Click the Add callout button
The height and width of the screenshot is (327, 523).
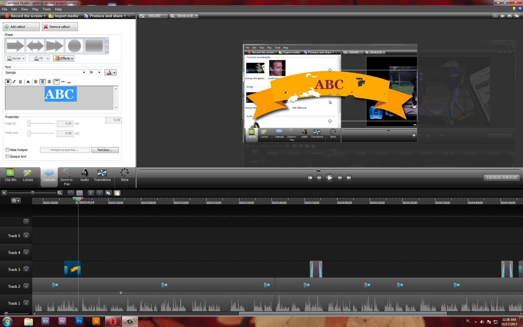(21, 27)
